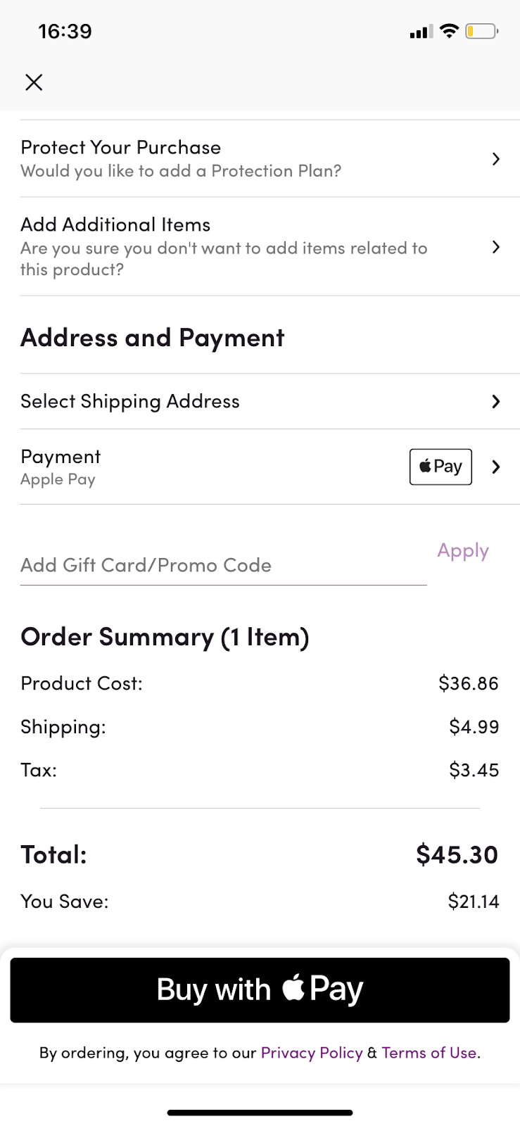Tap the Wi-Fi status icon

(448, 31)
